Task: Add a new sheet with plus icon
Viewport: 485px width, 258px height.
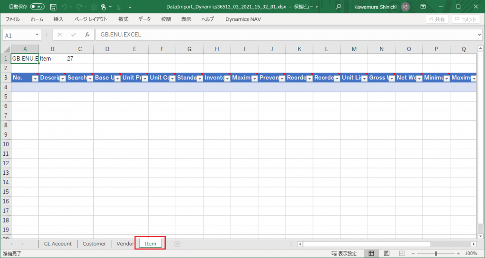Action: coord(177,244)
